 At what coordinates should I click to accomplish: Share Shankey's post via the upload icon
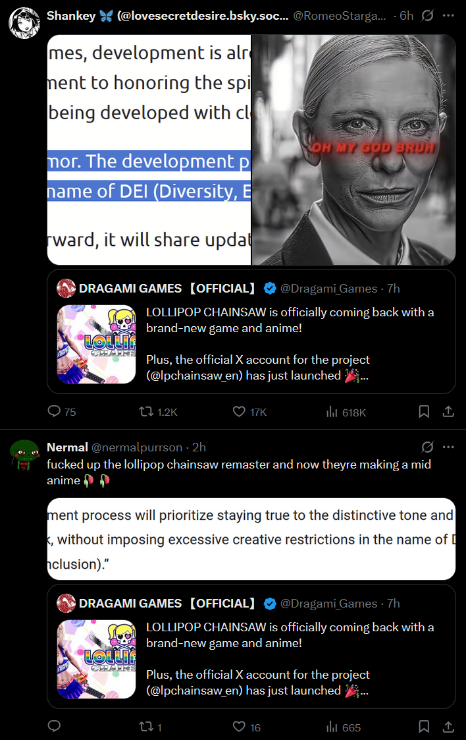click(x=448, y=412)
